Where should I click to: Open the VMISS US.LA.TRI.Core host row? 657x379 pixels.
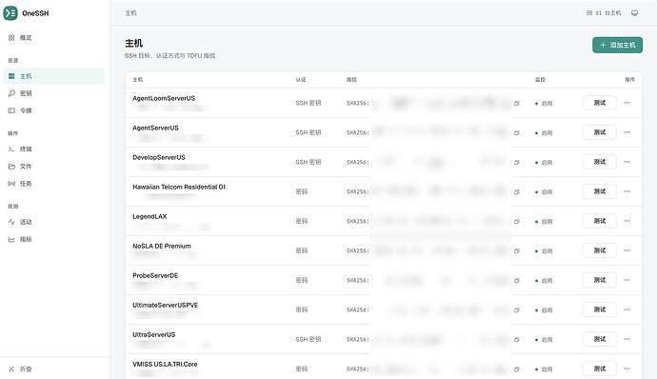[x=384, y=368]
